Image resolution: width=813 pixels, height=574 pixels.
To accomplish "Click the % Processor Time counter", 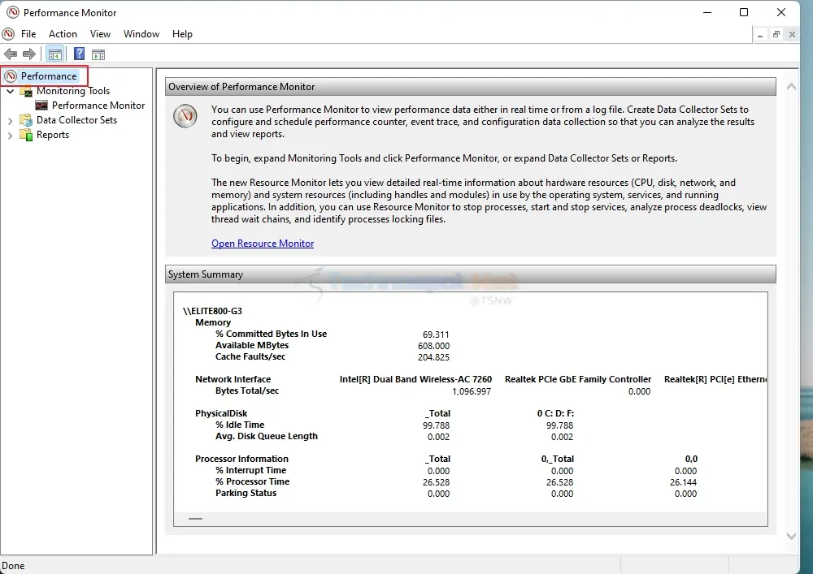I will click(253, 482).
